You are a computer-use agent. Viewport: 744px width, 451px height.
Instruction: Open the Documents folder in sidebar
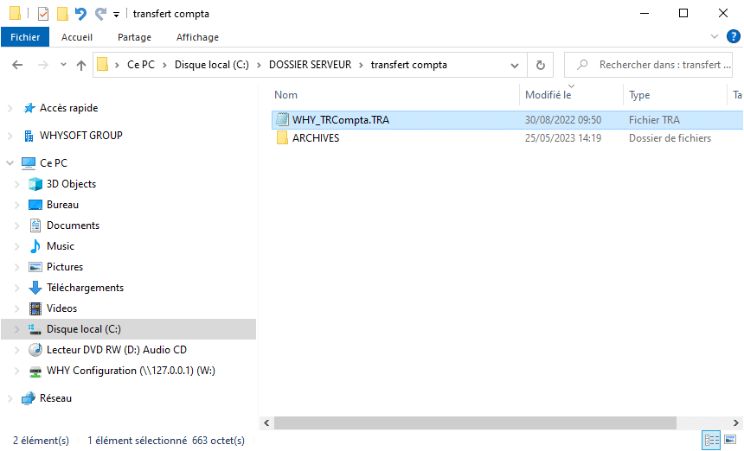pos(73,225)
